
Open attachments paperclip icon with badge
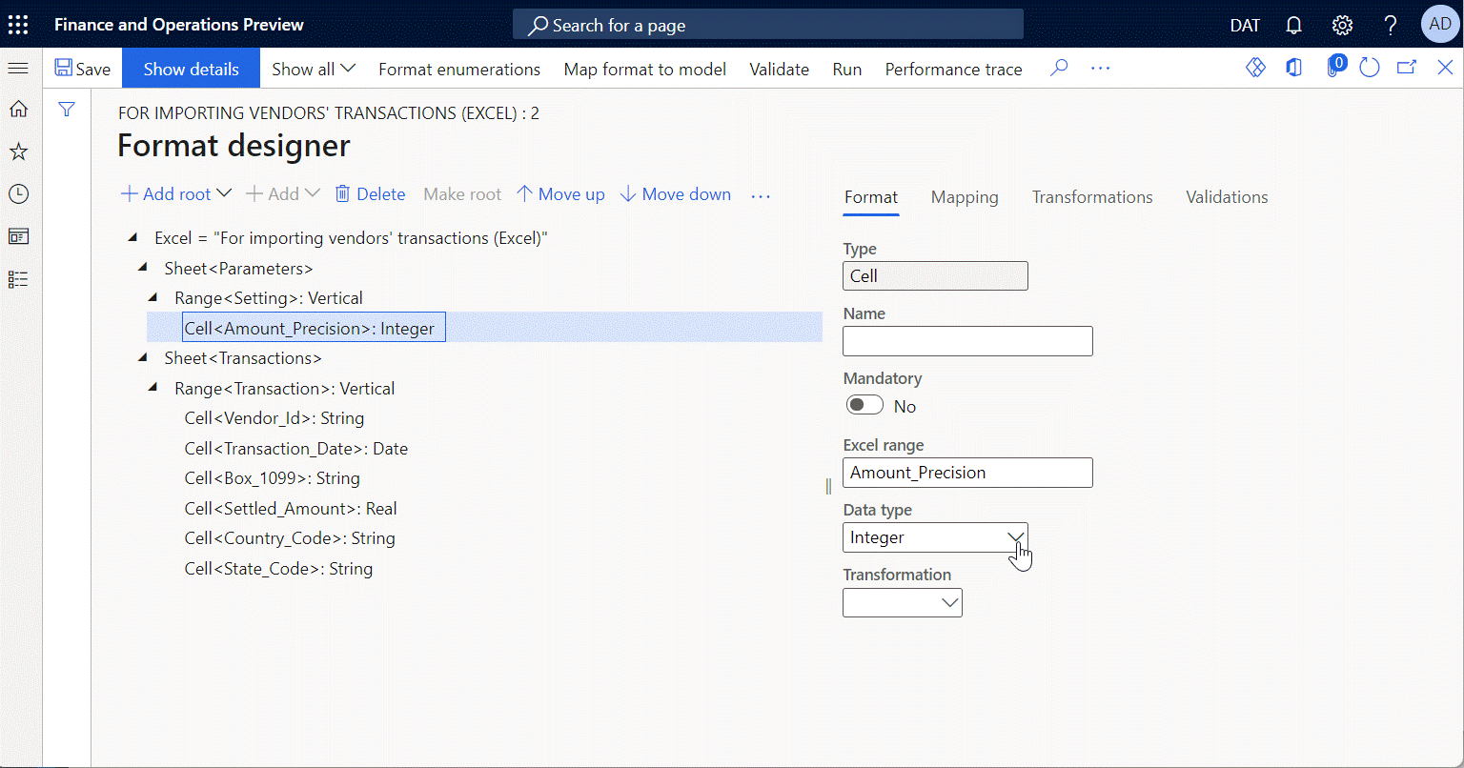coord(1334,67)
